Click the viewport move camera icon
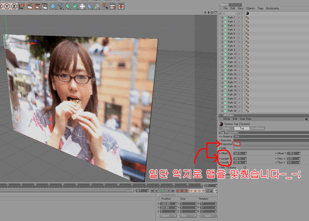Viewport: 309px width, 221px height. [x=205, y=12]
